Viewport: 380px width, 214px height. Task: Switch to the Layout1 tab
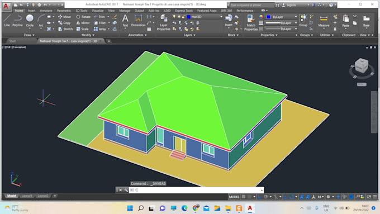(x=27, y=196)
